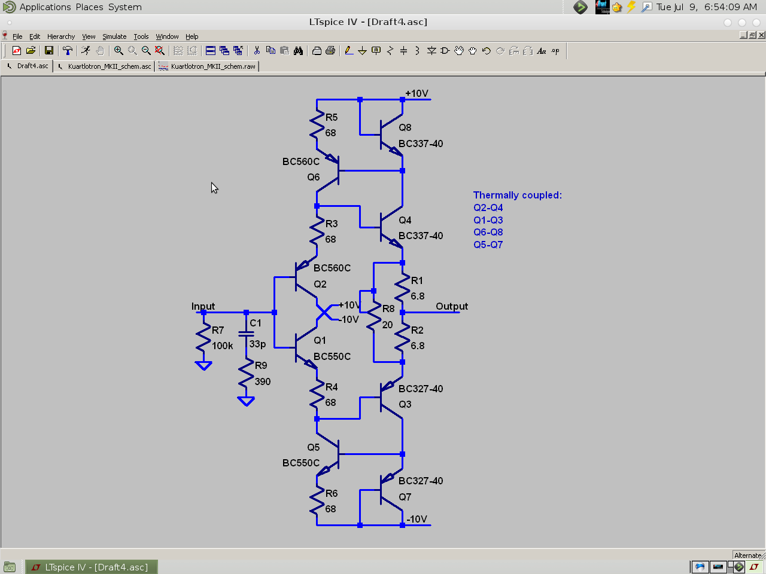Select the Draw Wire pencil tool

[349, 51]
